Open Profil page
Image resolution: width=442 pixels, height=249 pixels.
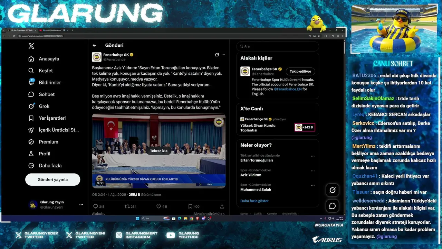(x=39, y=154)
